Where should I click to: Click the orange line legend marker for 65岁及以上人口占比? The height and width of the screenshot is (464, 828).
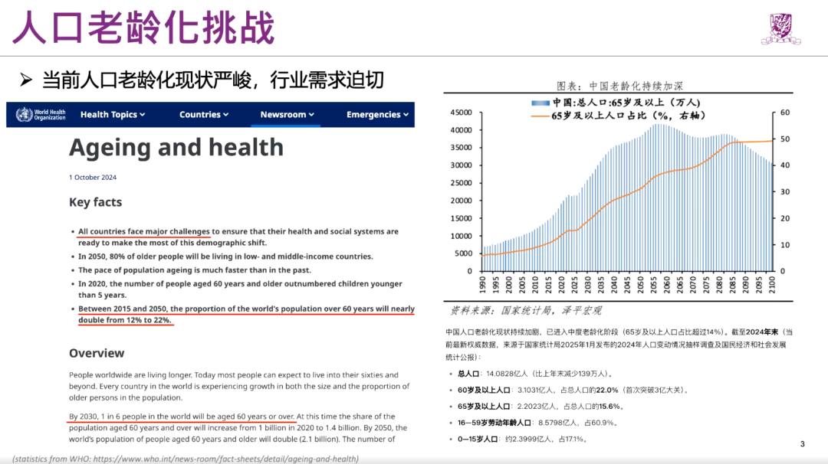coord(540,116)
